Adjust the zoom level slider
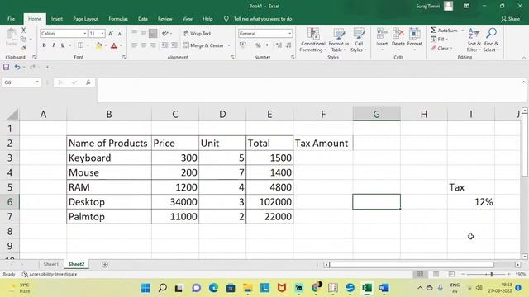The image size is (529, 297). (x=492, y=275)
